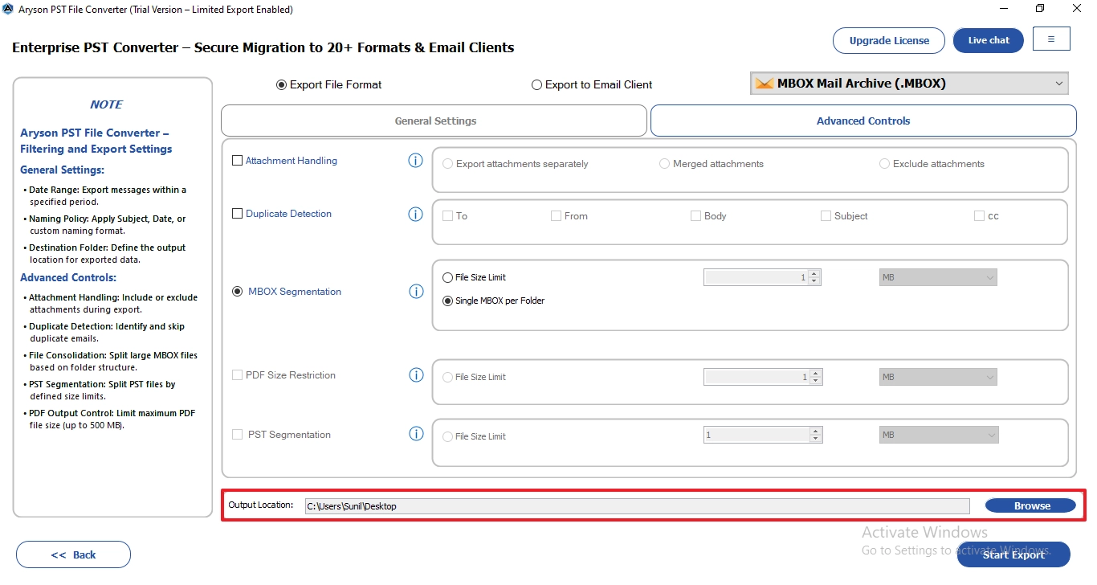Increase PDF file size limit value
Viewport: 1097px width, 585px height.
(x=816, y=374)
